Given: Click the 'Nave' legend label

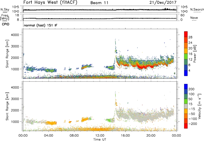Looking at the screenshot, I should [194, 18].
